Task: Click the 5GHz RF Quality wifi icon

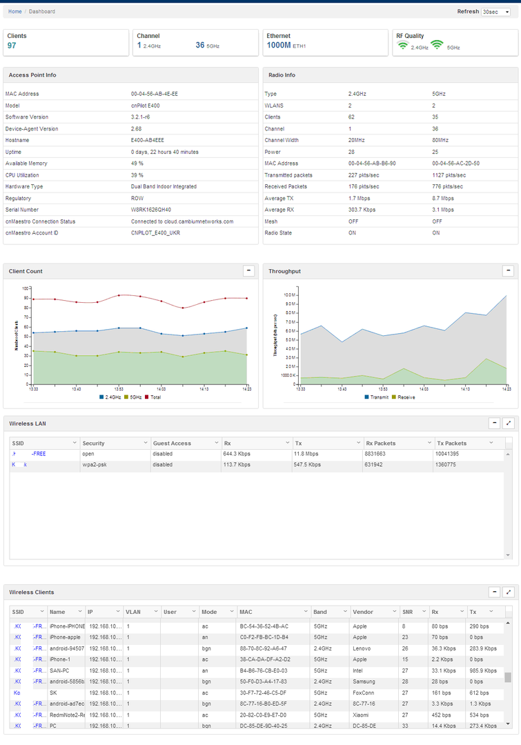Action: point(437,45)
